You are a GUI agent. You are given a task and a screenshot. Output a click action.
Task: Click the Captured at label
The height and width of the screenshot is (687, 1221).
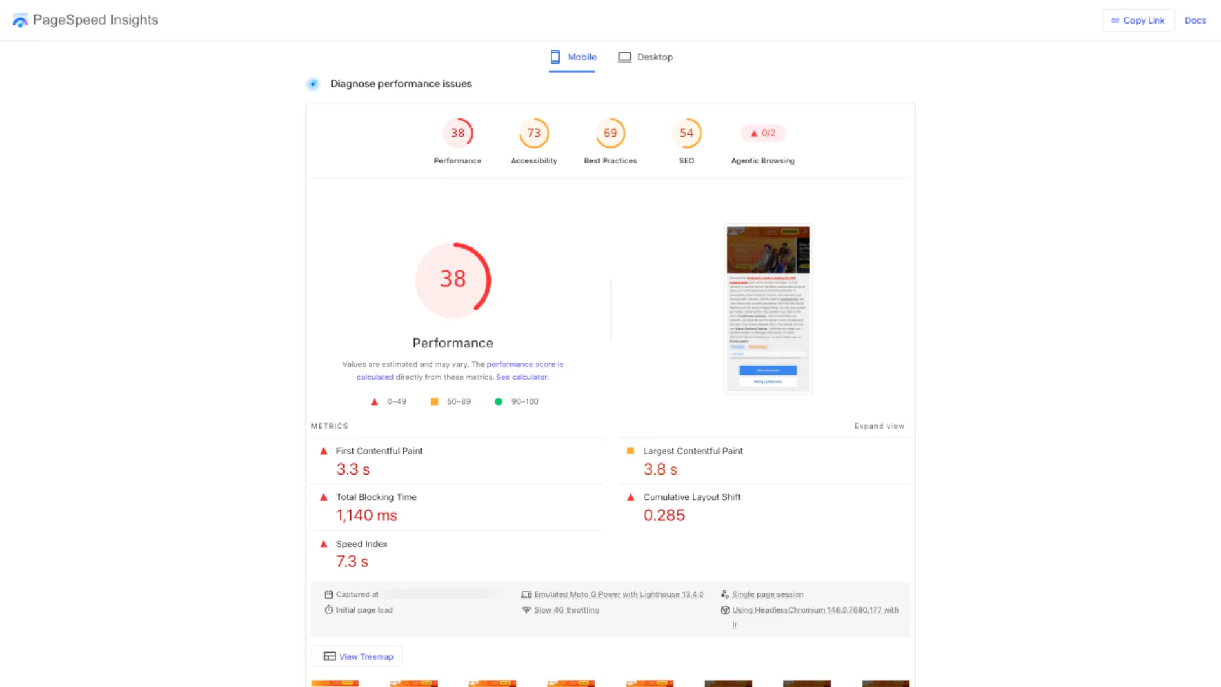pos(357,595)
